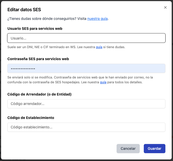This screenshot has height=161, width=173.
Task: Click the 'Editar datos SES' dialog title
Action: (x=24, y=10)
